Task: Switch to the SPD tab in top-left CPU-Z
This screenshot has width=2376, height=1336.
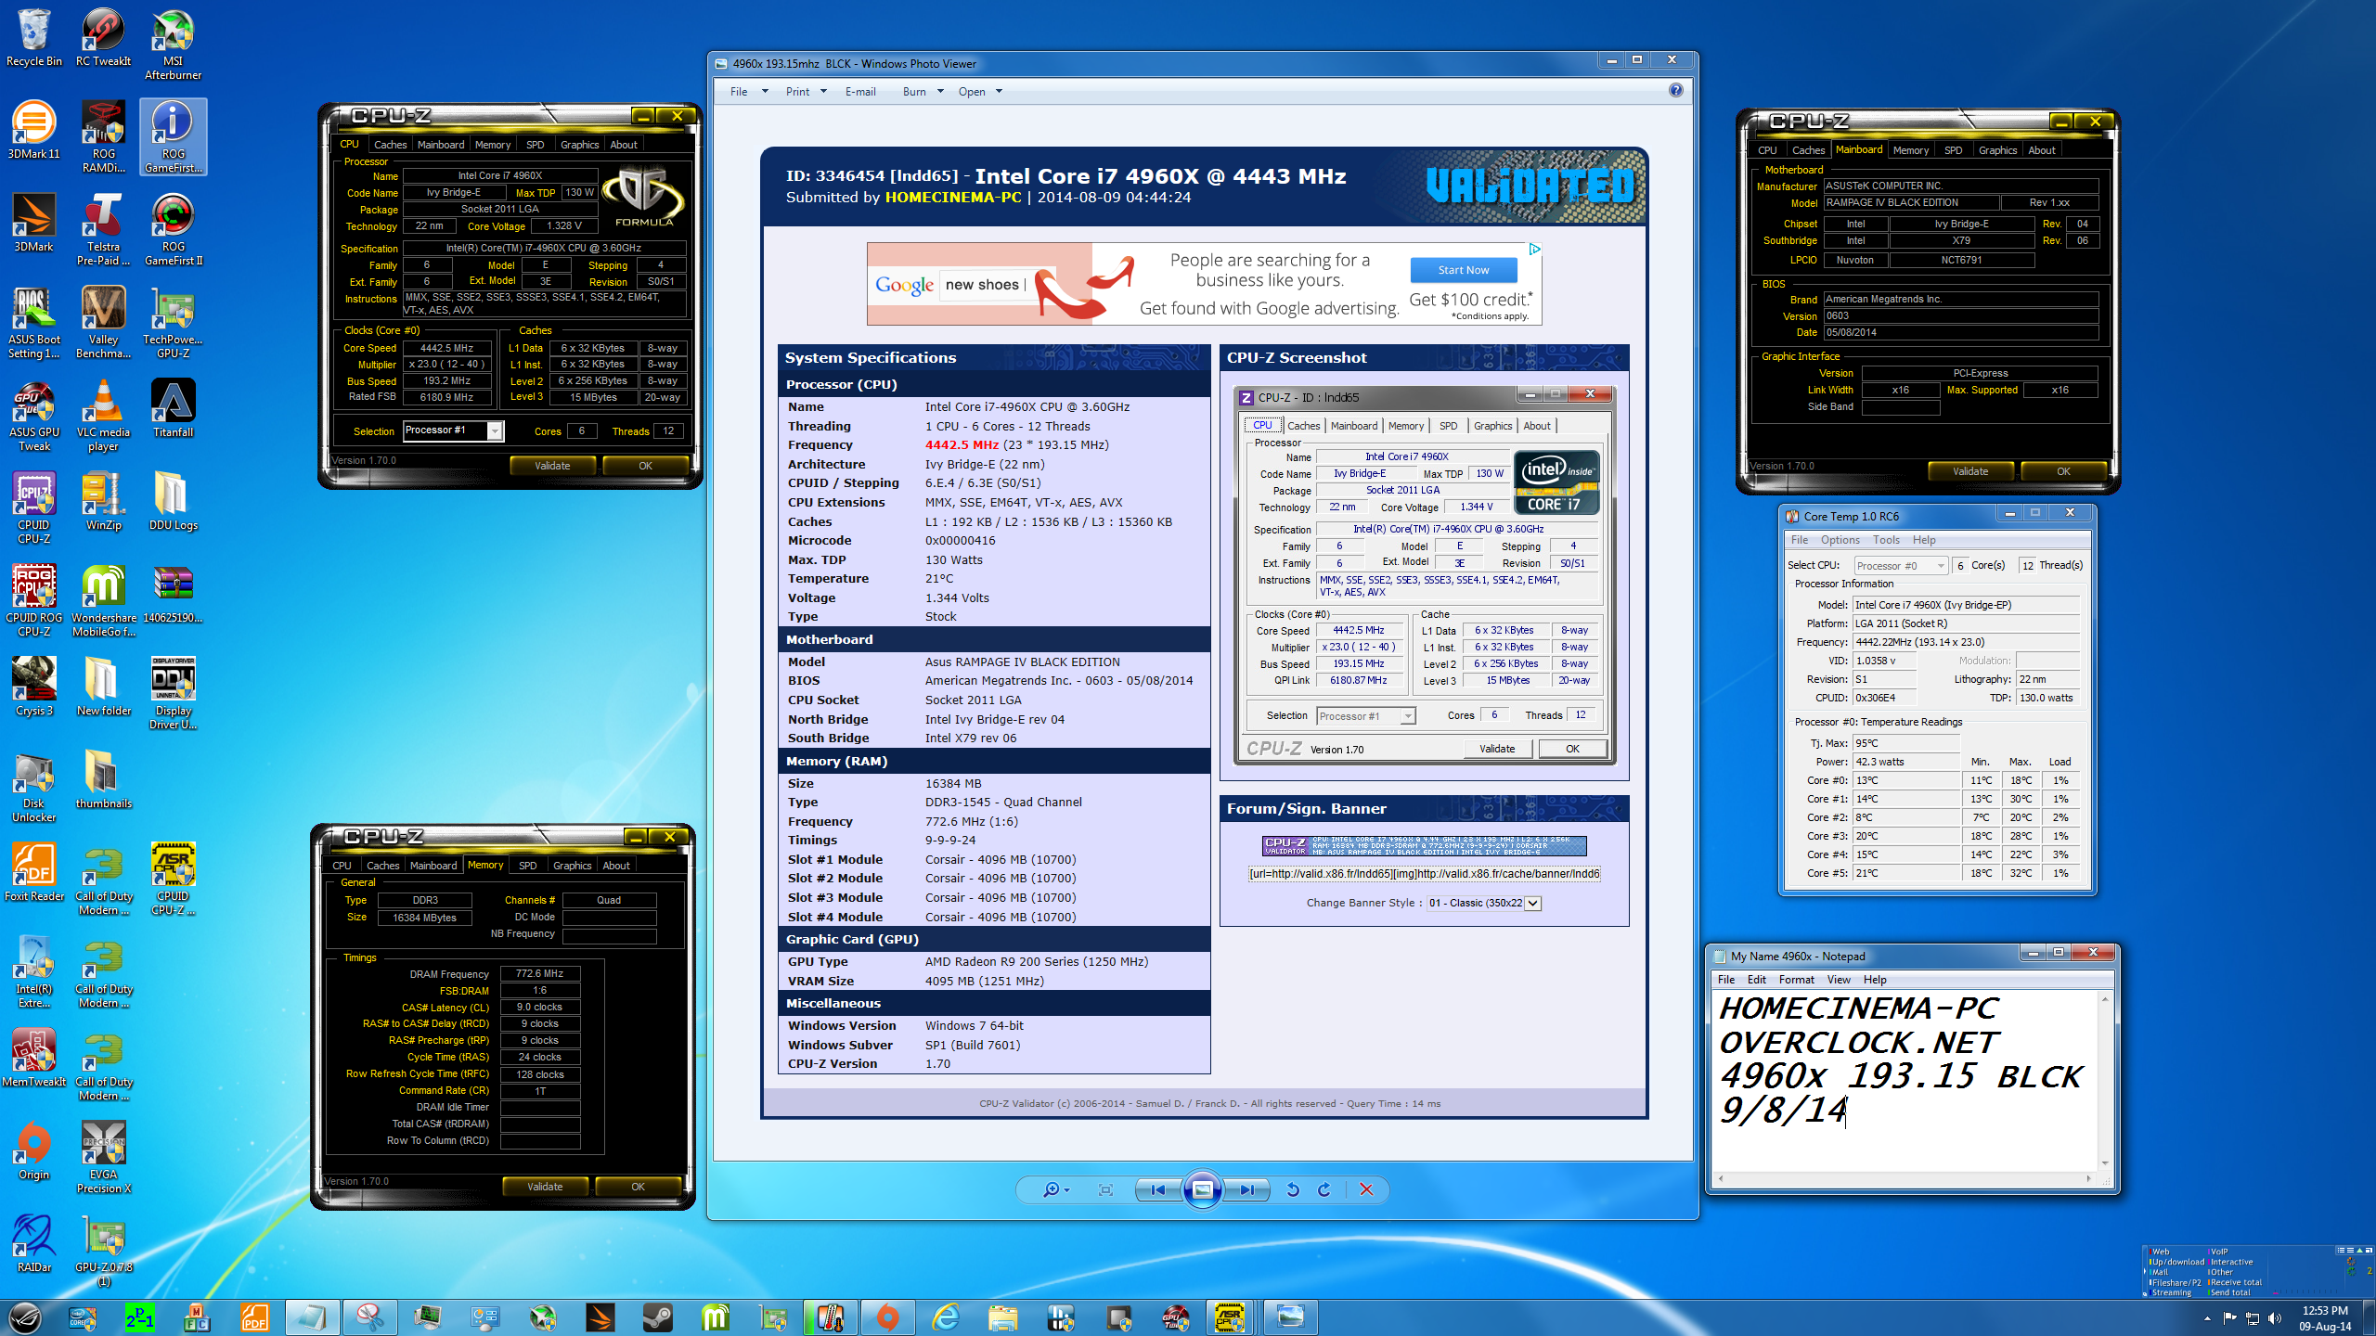Action: click(x=535, y=145)
